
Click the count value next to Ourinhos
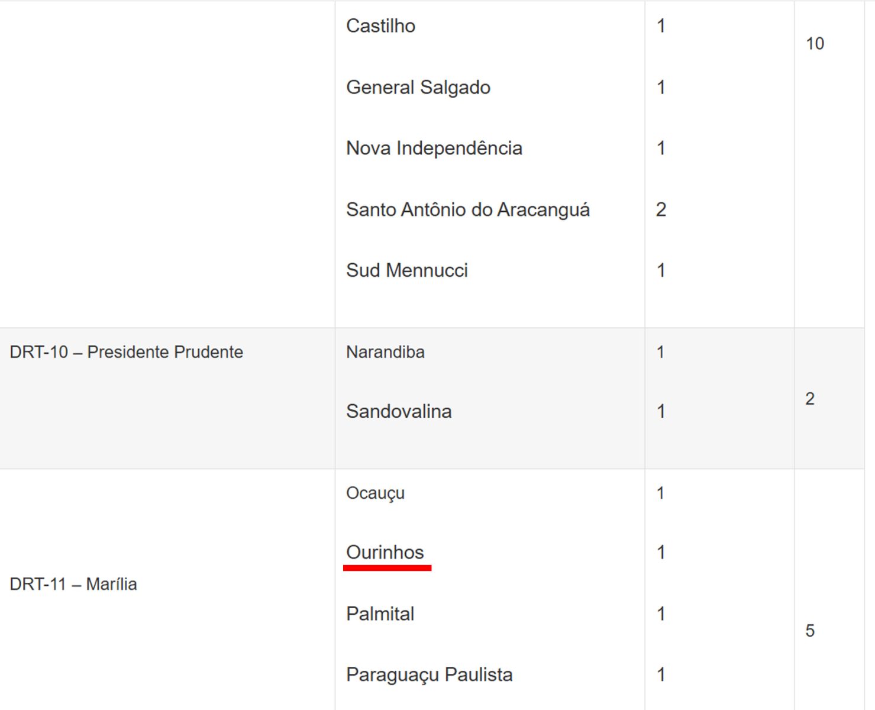click(661, 553)
